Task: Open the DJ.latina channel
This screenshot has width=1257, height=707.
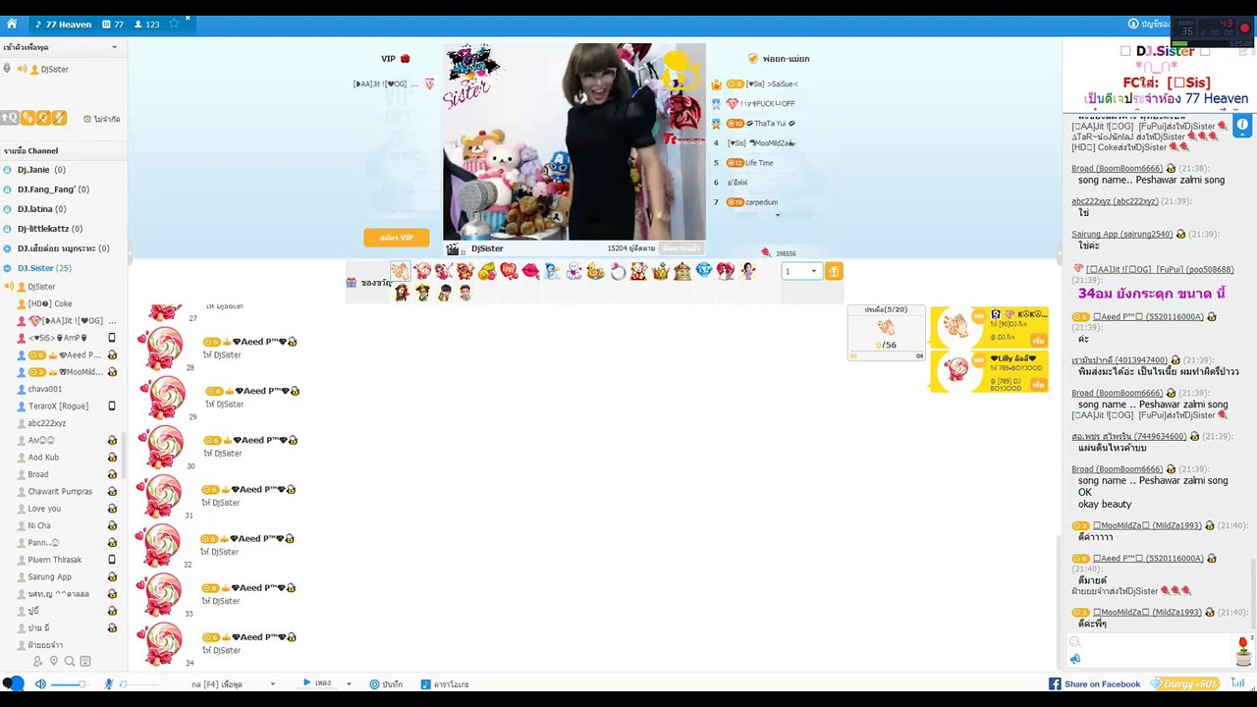Action: pyautogui.click(x=41, y=209)
